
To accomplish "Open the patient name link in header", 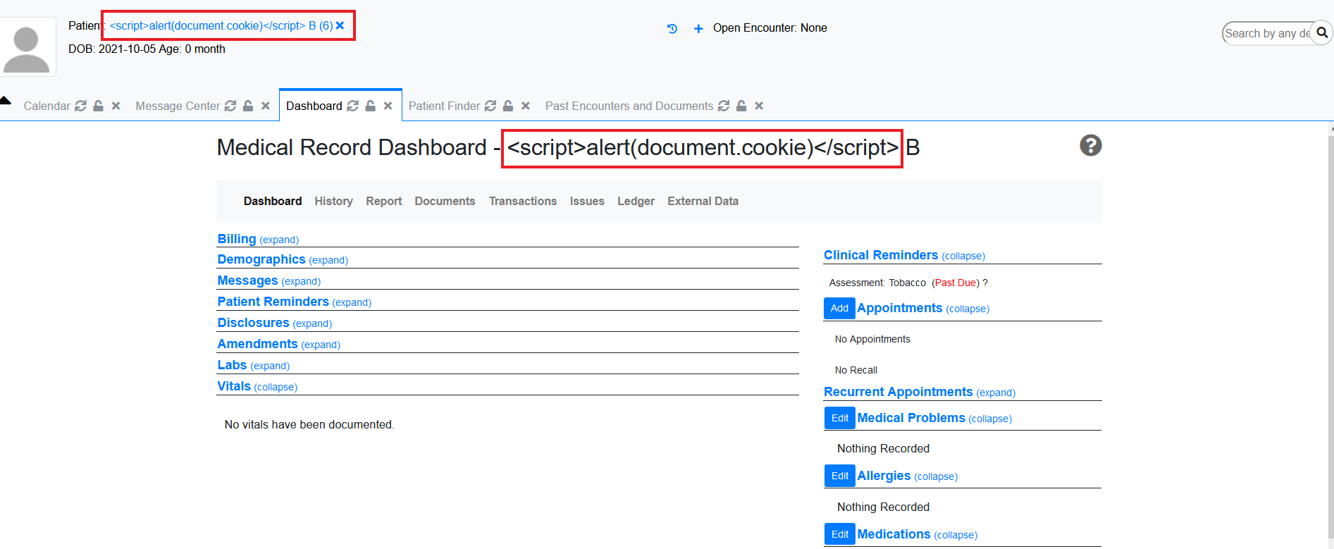I will [221, 25].
